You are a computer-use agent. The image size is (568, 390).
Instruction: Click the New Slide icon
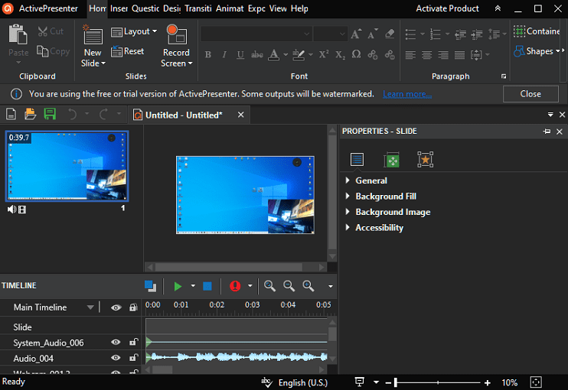click(x=93, y=35)
